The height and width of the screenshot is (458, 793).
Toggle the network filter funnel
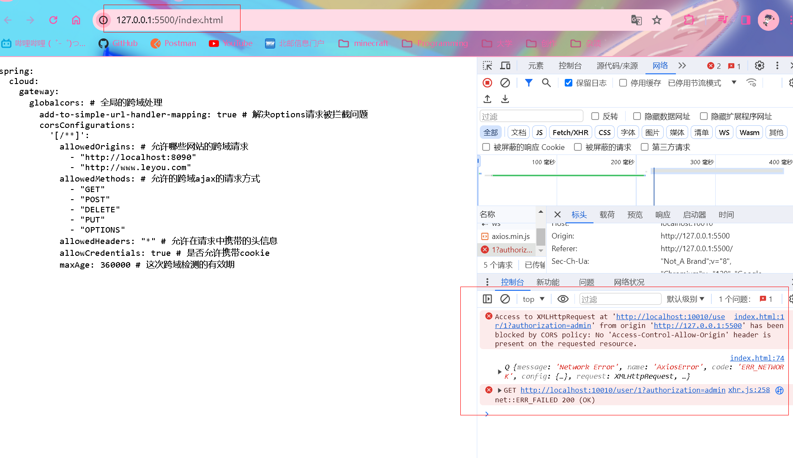click(x=528, y=83)
